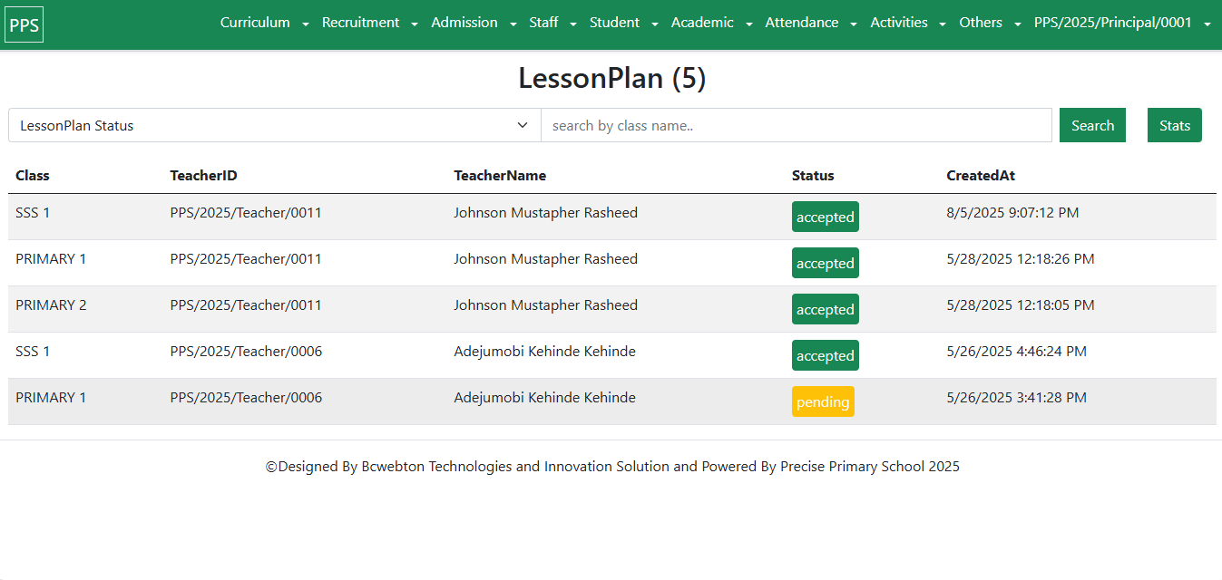1222x580 pixels.
Task: Open the Attendance menu
Action: tap(810, 23)
